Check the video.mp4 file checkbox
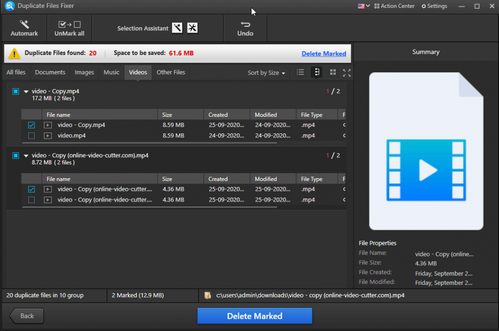The width and height of the screenshot is (499, 331). [x=31, y=136]
